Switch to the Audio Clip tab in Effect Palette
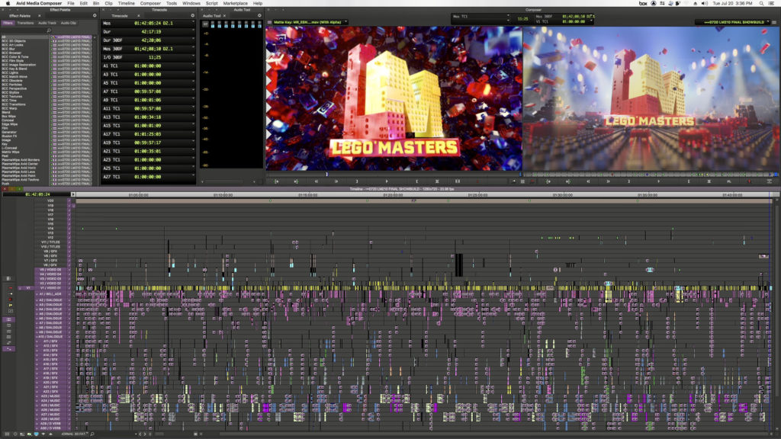The width and height of the screenshot is (781, 439). (x=69, y=23)
